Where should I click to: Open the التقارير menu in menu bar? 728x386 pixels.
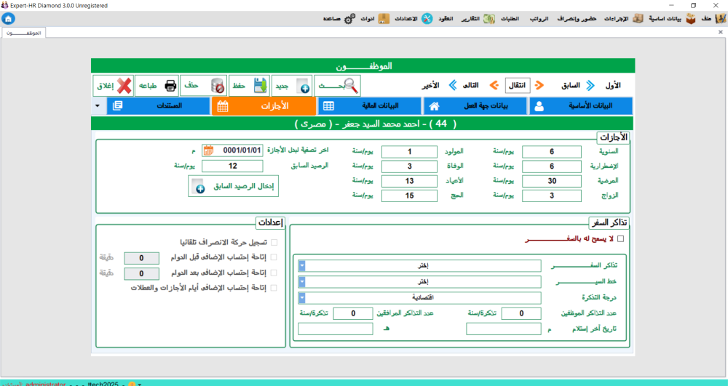470,19
